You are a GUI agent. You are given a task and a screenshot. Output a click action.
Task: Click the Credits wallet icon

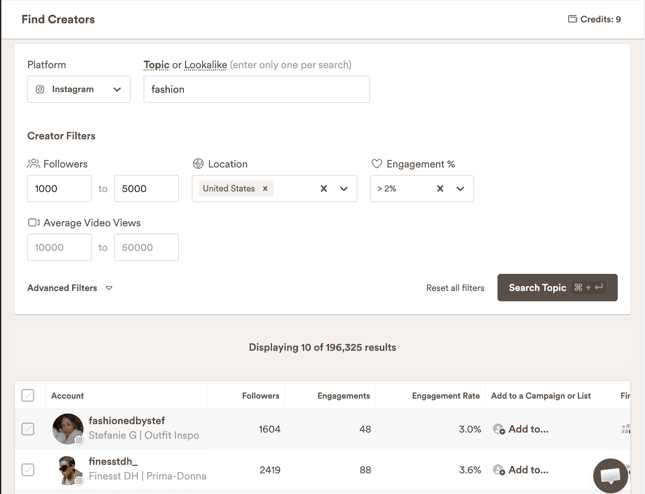point(572,19)
